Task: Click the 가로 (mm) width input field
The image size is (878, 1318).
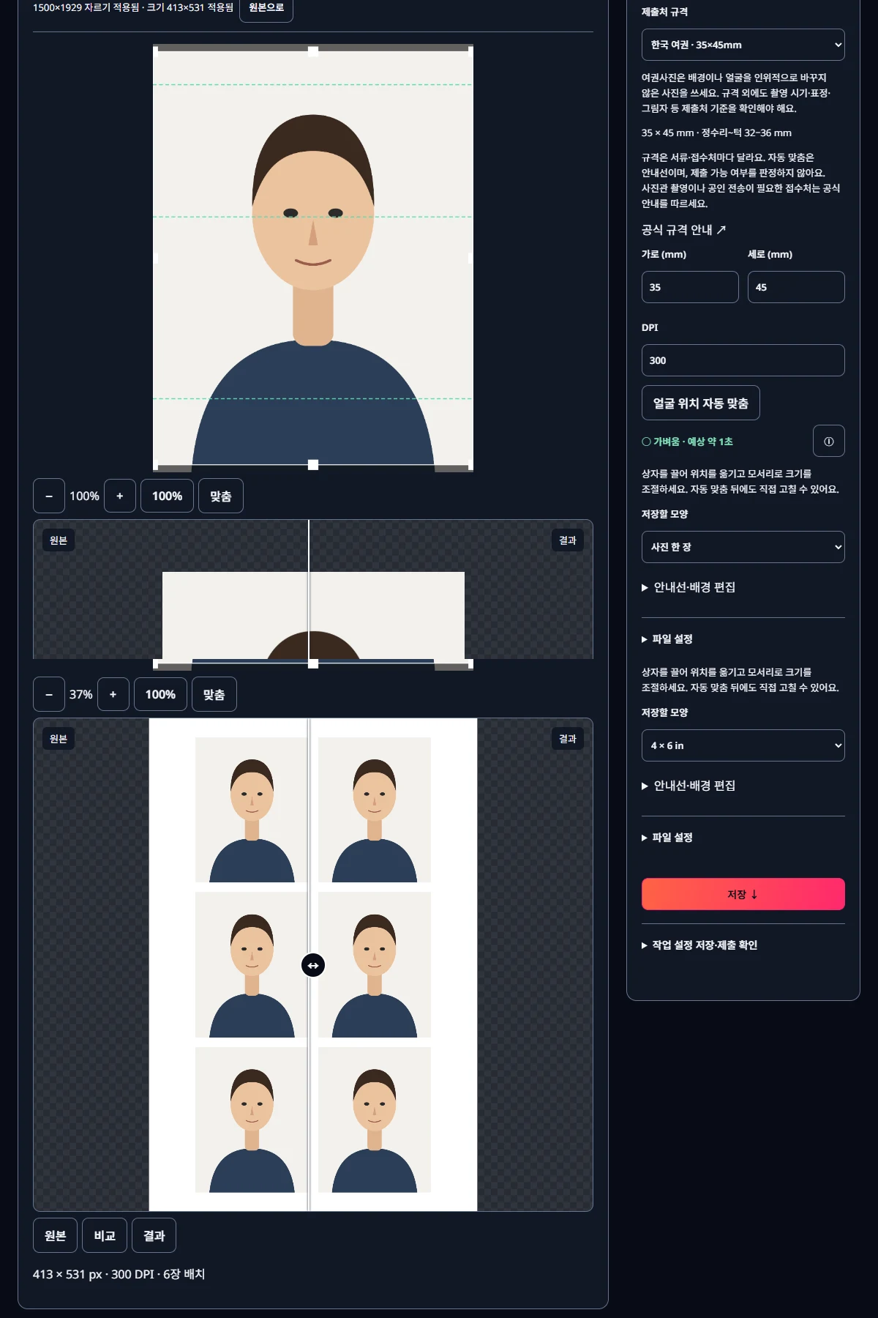Action: pos(690,287)
